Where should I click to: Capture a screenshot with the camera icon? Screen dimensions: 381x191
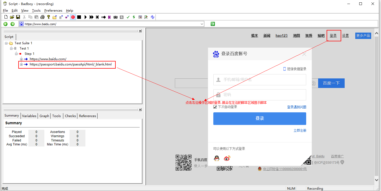[x=115, y=17]
